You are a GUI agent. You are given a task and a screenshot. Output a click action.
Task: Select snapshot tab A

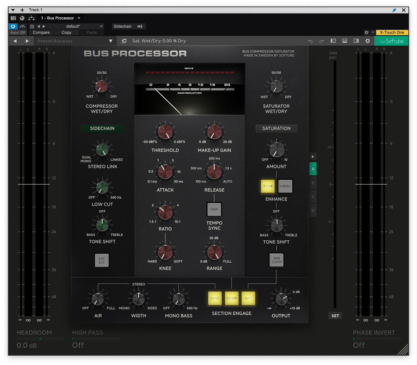pyautogui.click(x=313, y=169)
